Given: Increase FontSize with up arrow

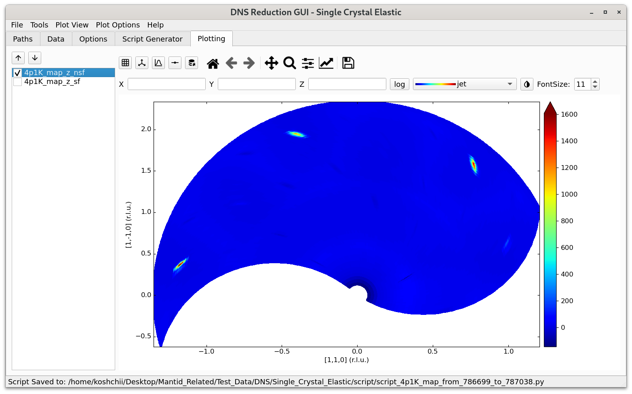Looking at the screenshot, I should (595, 82).
